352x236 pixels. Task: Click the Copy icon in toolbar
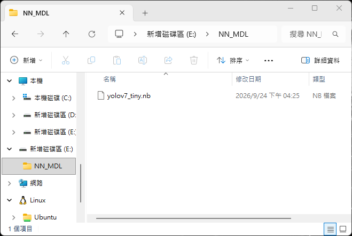pyautogui.click(x=91, y=60)
